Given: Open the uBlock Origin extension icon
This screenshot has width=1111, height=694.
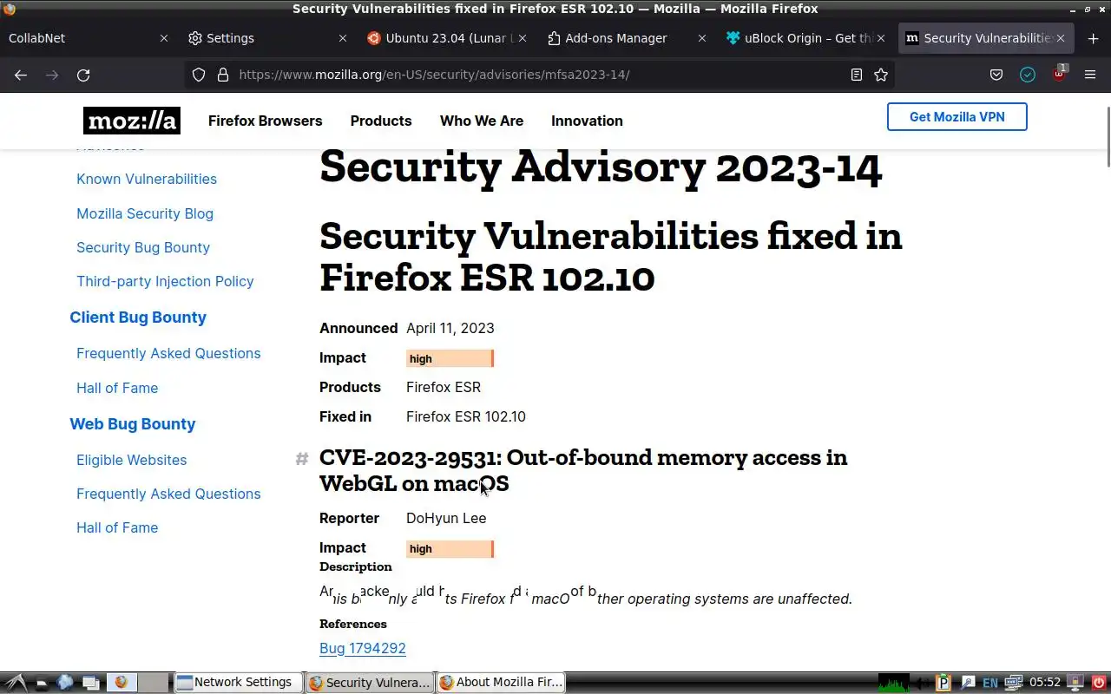Looking at the screenshot, I should pyautogui.click(x=1059, y=75).
